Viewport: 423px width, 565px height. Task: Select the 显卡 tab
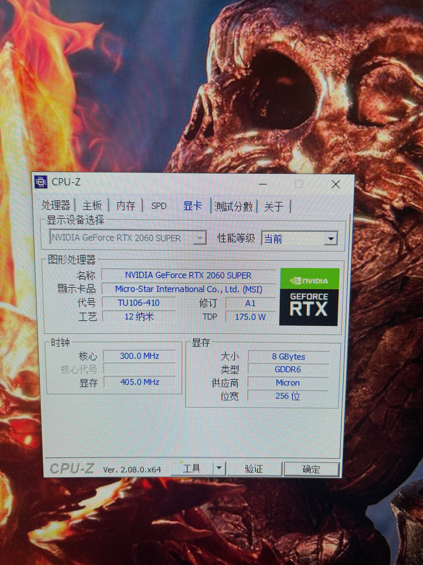click(x=193, y=206)
